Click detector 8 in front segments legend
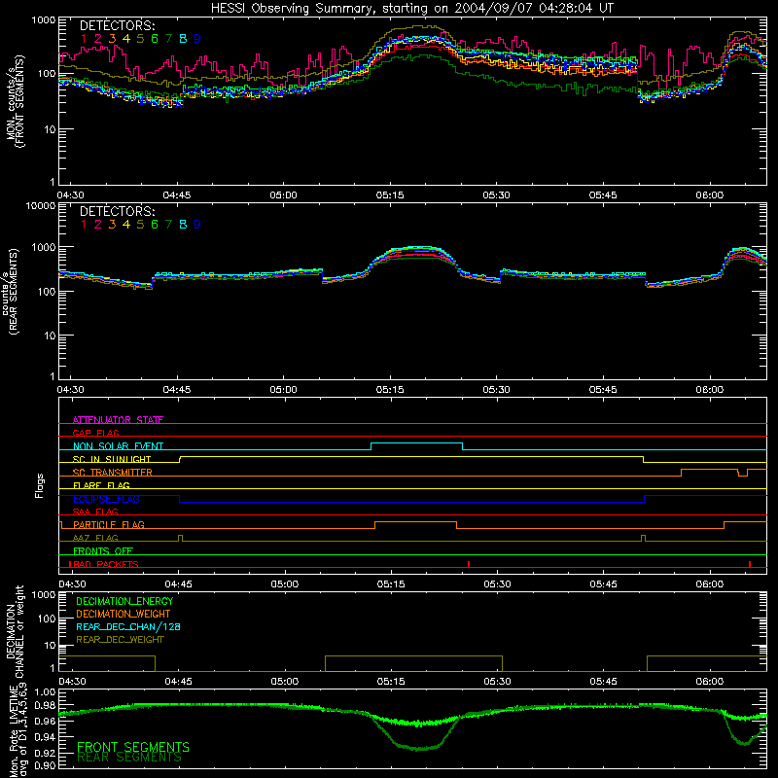This screenshot has height=778, width=778. pyautogui.click(x=183, y=39)
